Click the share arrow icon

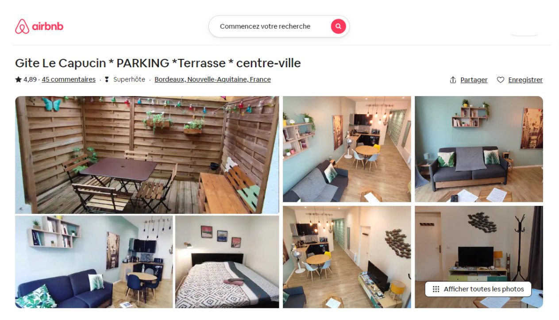coord(453,80)
